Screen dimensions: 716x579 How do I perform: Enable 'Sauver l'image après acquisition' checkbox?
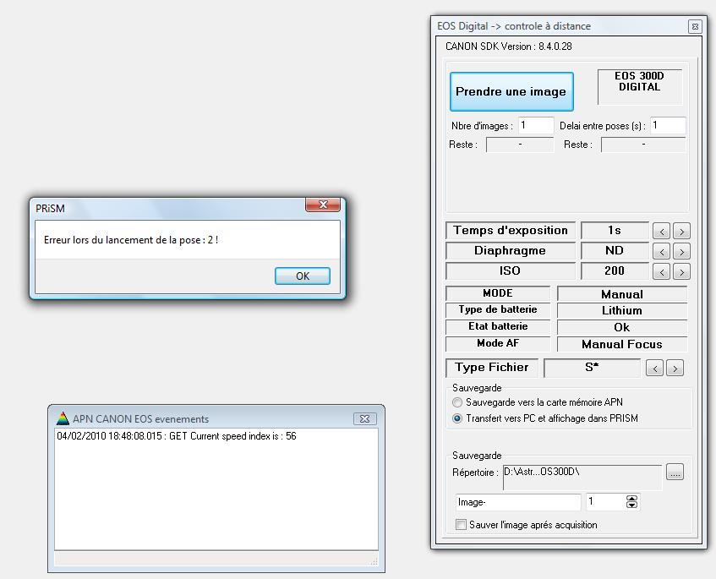[461, 525]
